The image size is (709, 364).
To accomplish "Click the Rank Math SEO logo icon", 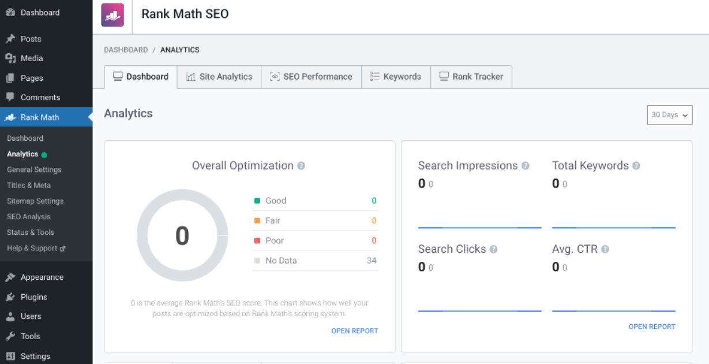I will coord(112,15).
